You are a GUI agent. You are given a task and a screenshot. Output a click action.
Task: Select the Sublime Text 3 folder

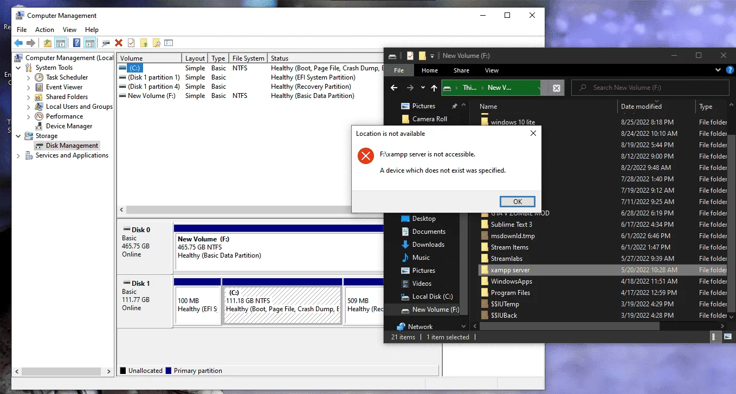[x=511, y=225]
